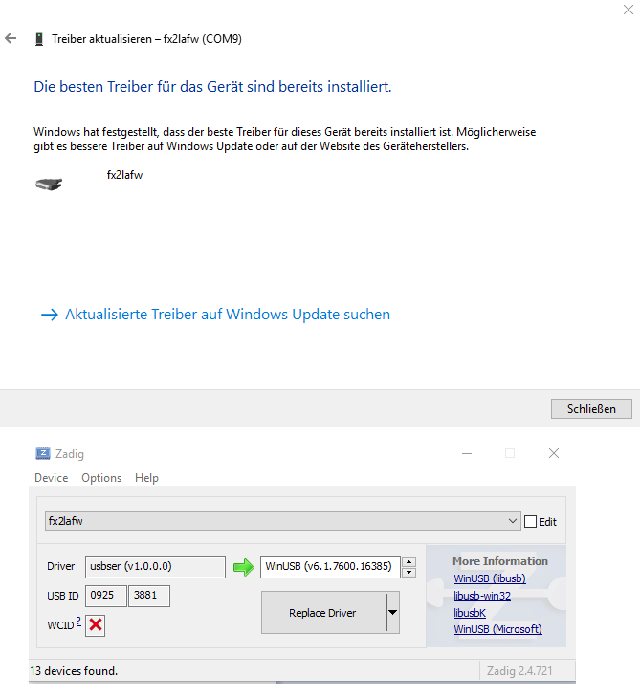Click the Replace Driver button
640x698 pixels.
(323, 613)
